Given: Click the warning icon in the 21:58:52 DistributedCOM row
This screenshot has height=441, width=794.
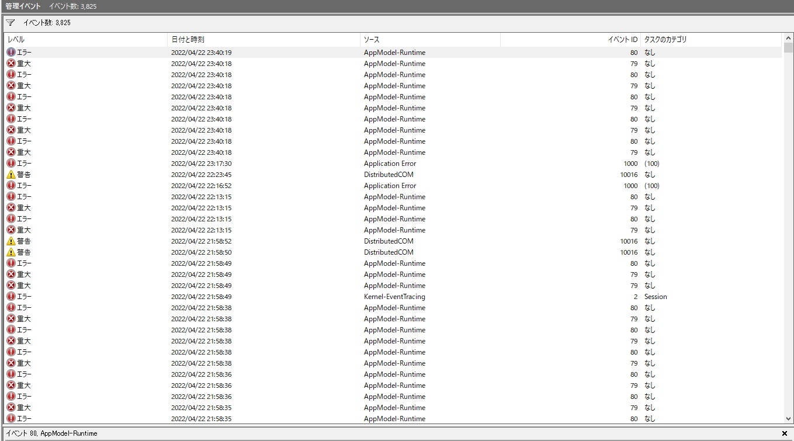Looking at the screenshot, I should (11, 241).
